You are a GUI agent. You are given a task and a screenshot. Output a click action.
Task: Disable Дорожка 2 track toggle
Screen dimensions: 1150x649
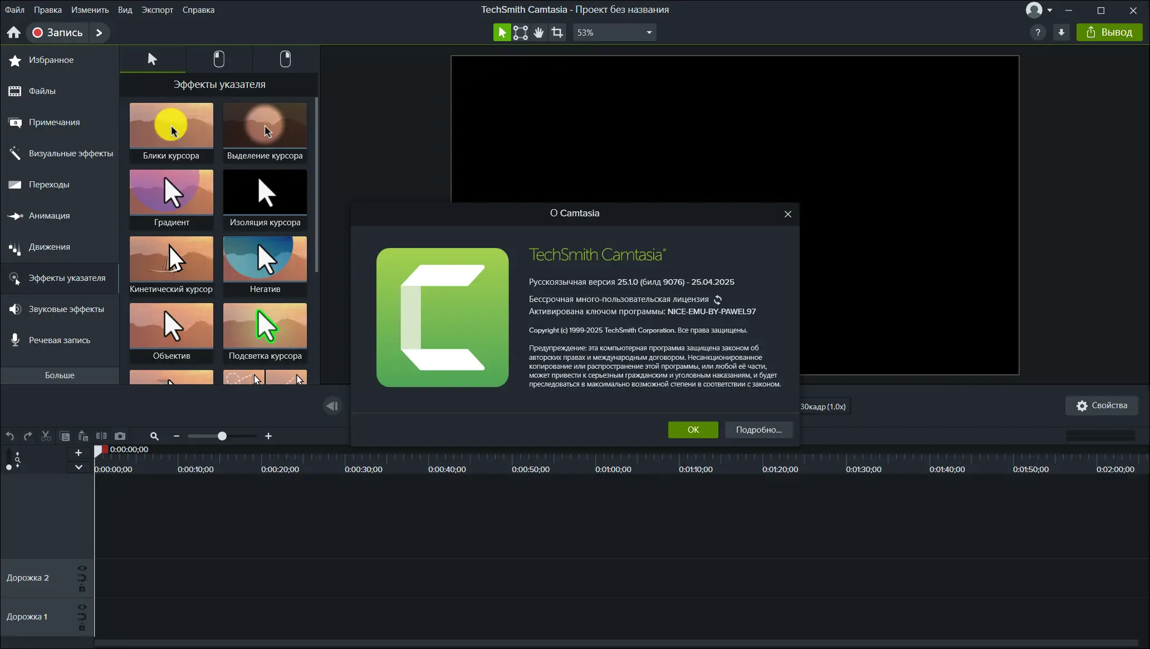(82, 568)
